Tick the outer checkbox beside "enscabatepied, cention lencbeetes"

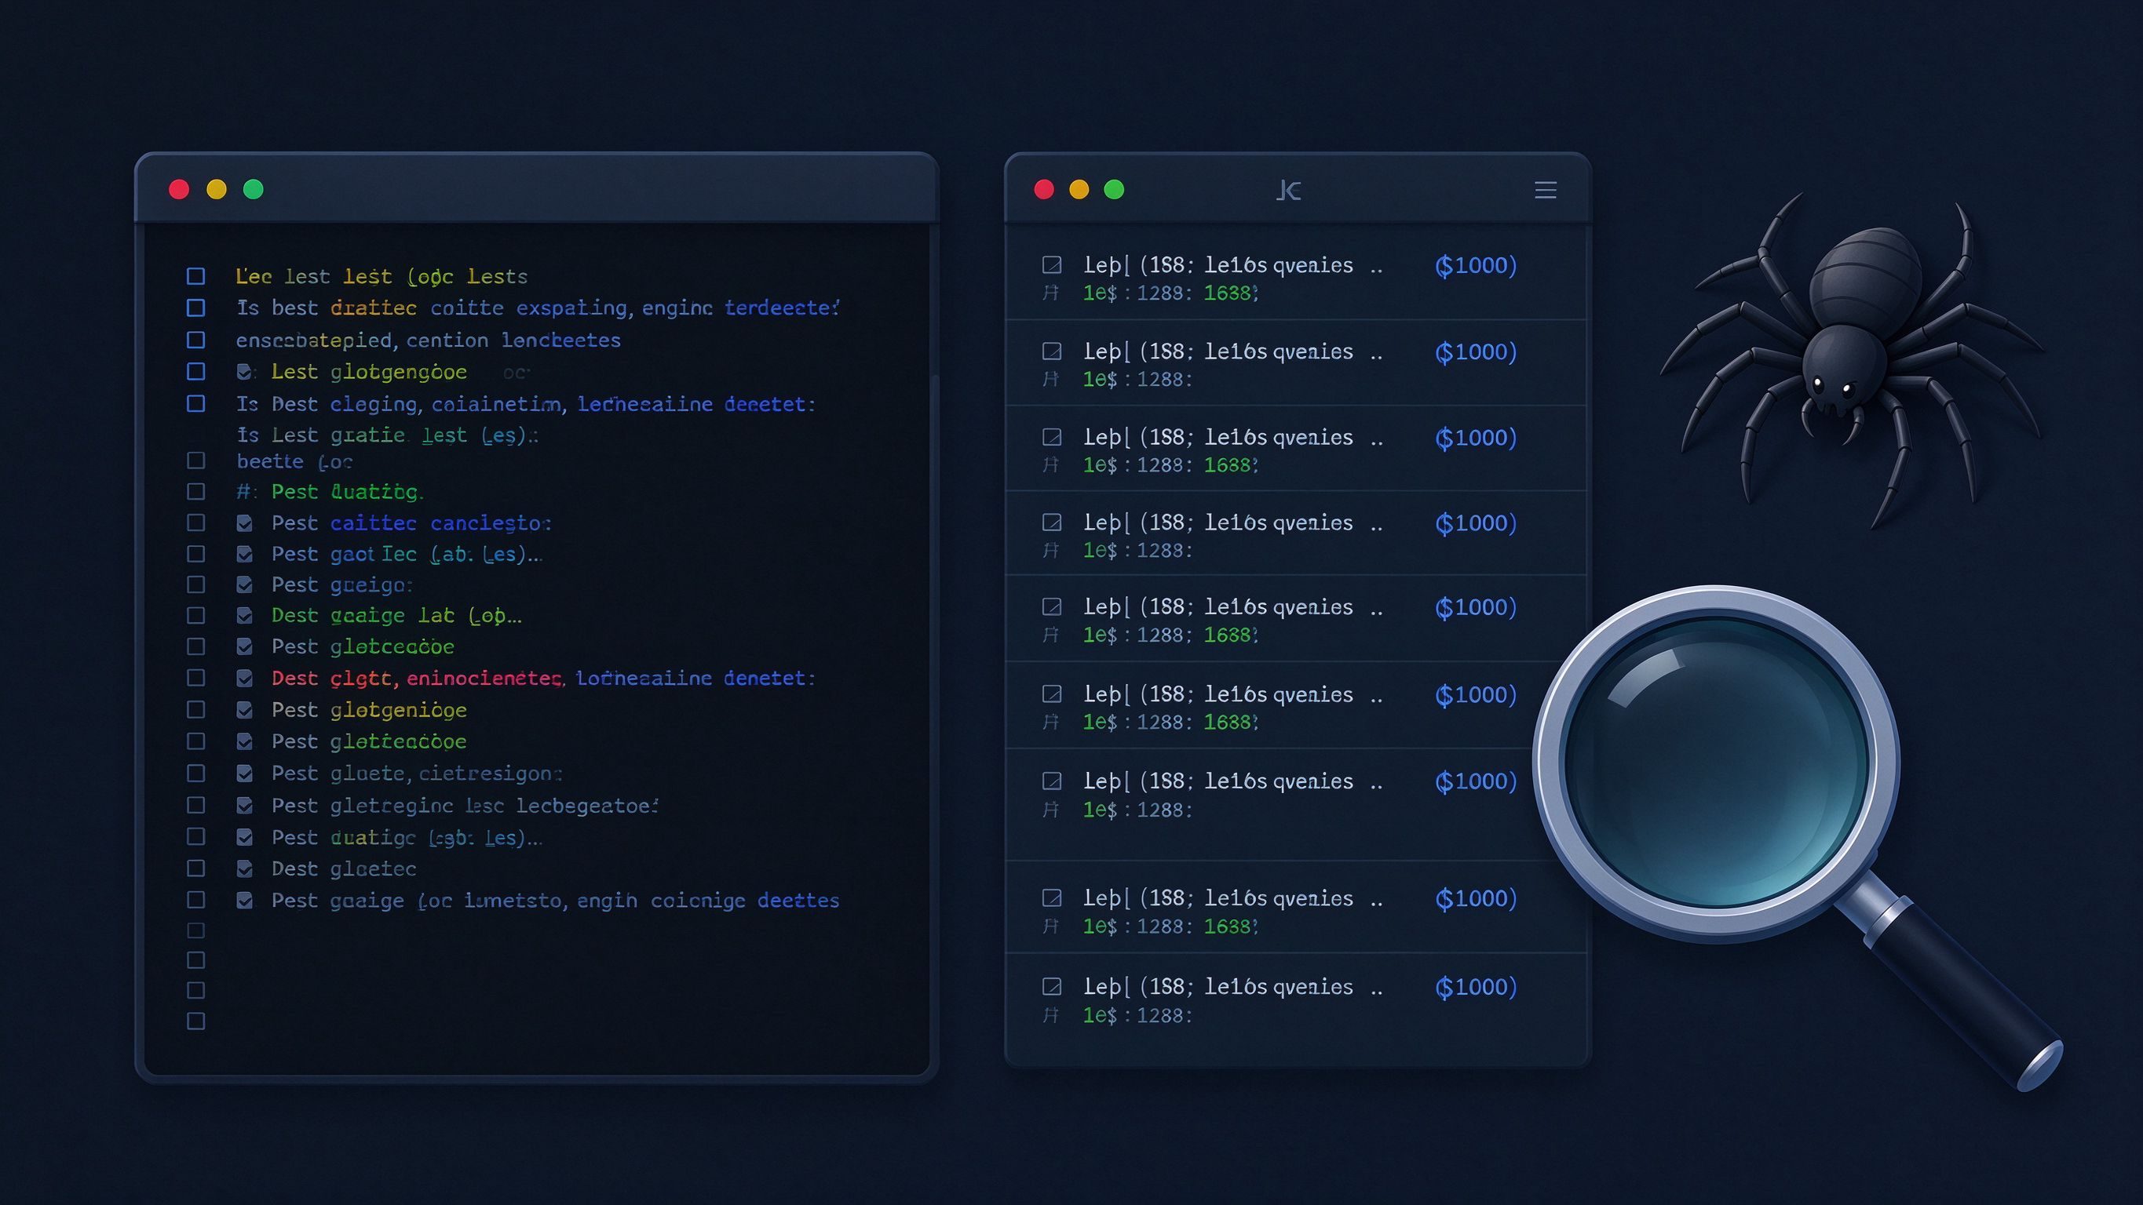point(195,340)
